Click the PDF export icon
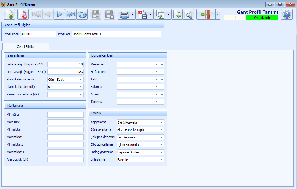This screenshot has width=297, height=189. [142, 14]
